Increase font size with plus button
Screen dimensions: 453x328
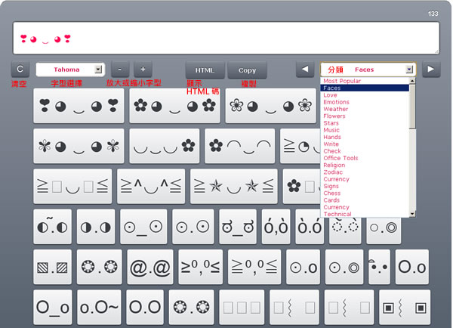tap(143, 69)
